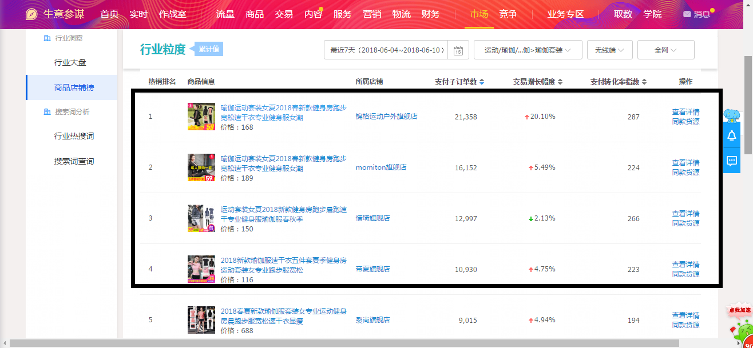Click the notification bell icon
The width and height of the screenshot is (753, 348).
731,136
